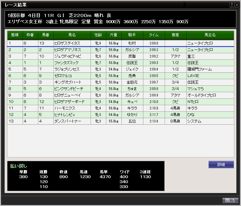Select horse ヒロザアマゾネス row

click(x=120, y=50)
